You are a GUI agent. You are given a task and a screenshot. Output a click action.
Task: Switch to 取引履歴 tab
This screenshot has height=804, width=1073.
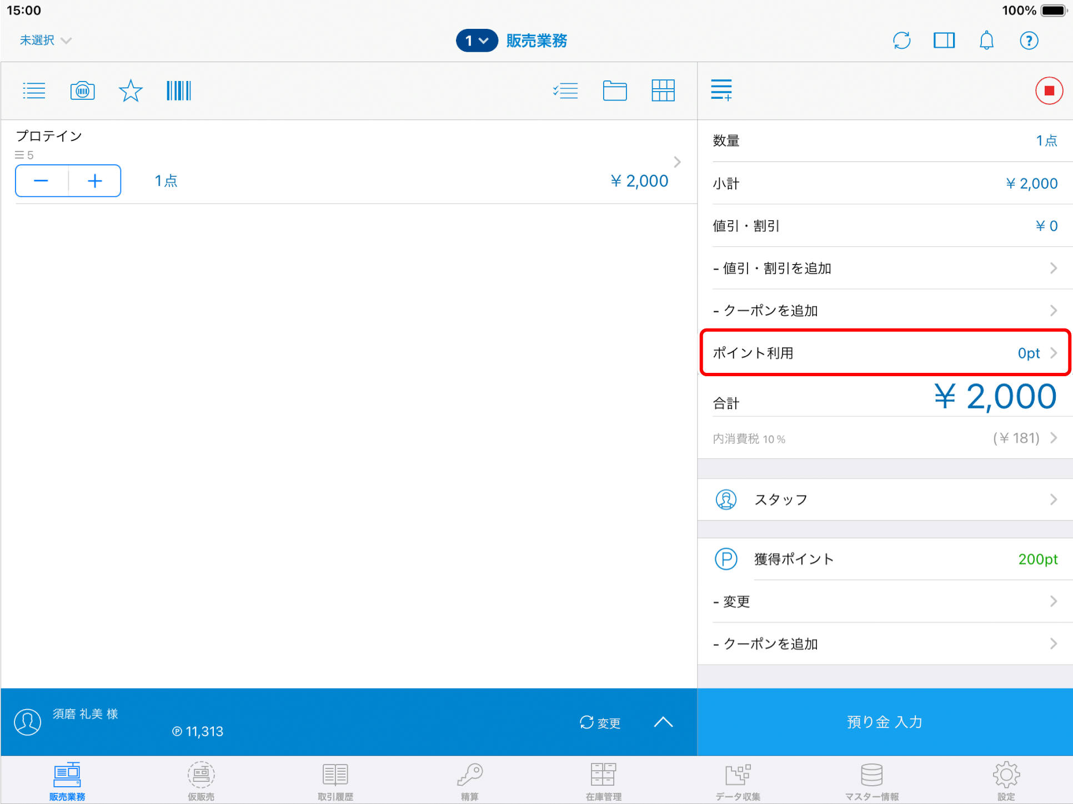pos(335,781)
